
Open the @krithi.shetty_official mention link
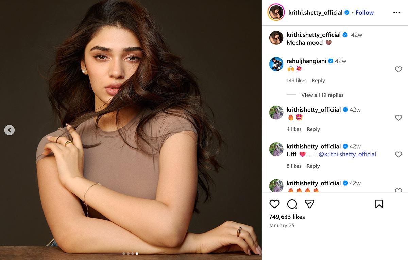[347, 154]
